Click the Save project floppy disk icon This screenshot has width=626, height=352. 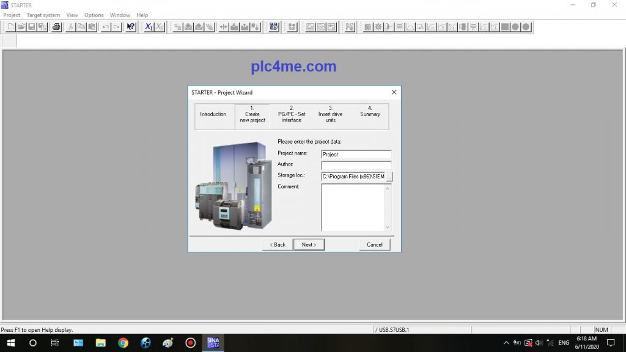[x=31, y=27]
